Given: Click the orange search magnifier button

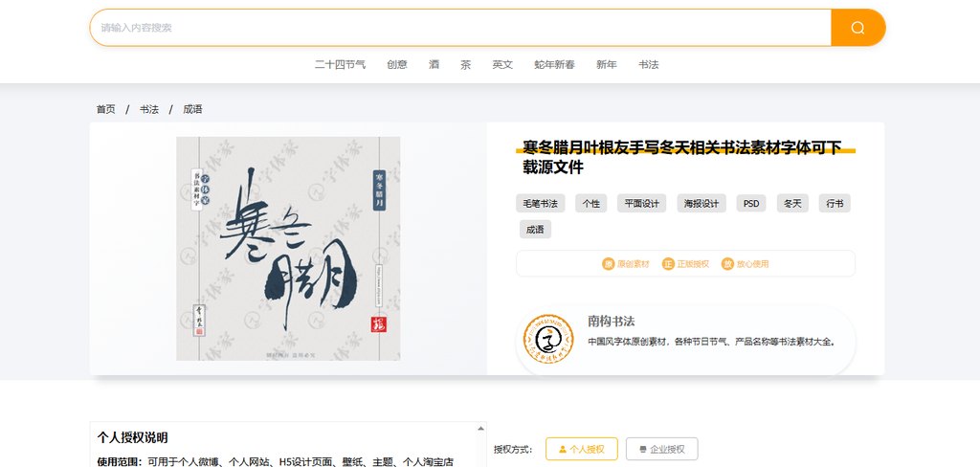Looking at the screenshot, I should tap(857, 28).
